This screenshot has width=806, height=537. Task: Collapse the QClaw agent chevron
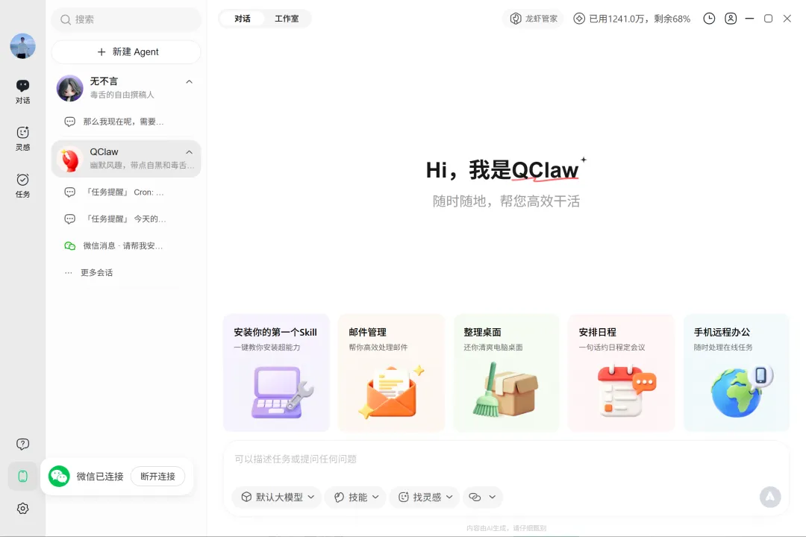coord(189,152)
